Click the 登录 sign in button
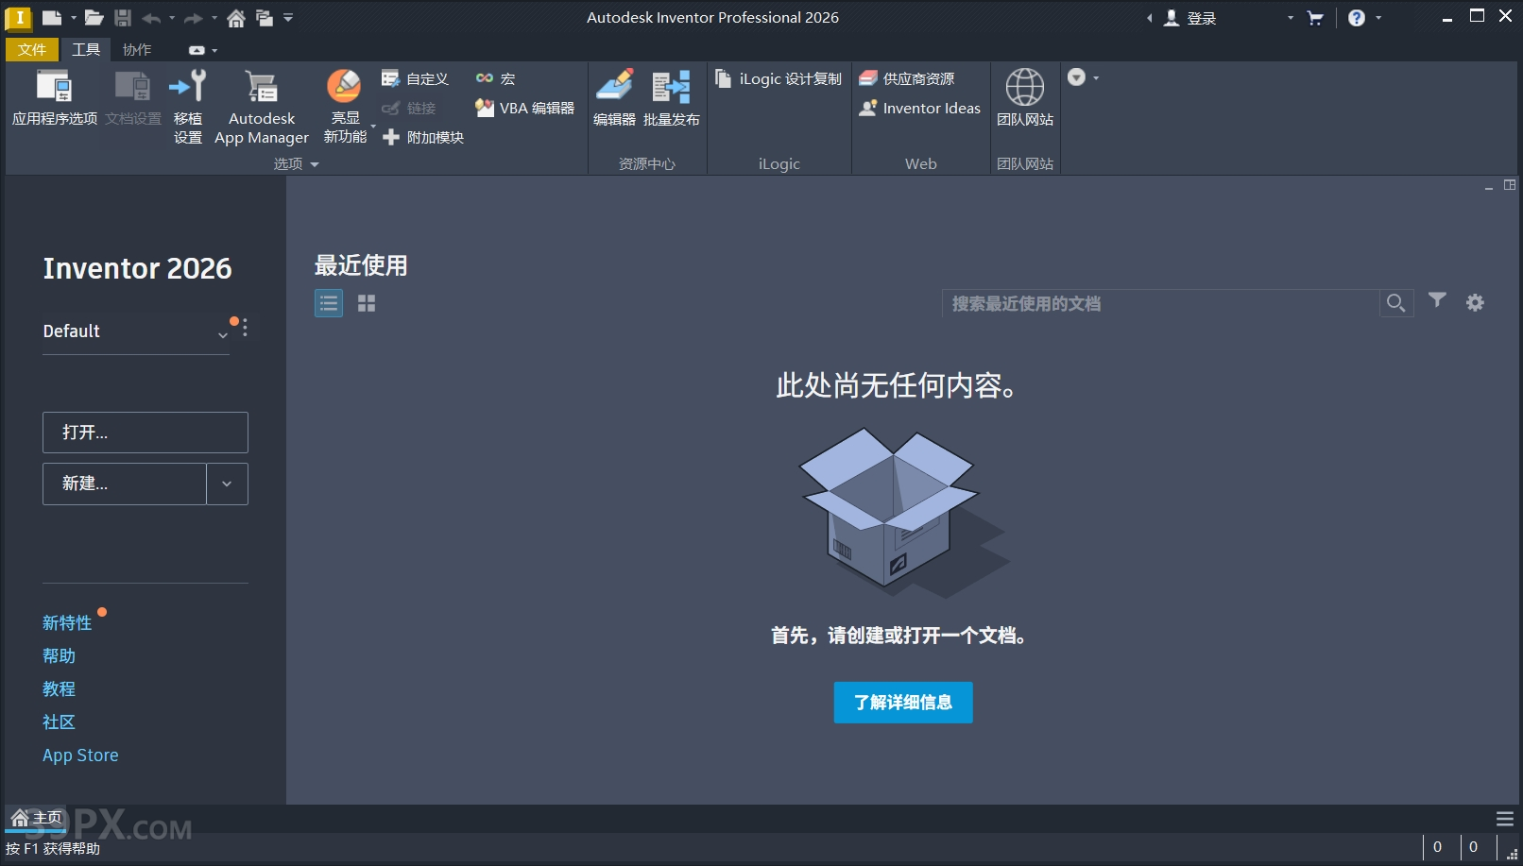 tap(1189, 18)
